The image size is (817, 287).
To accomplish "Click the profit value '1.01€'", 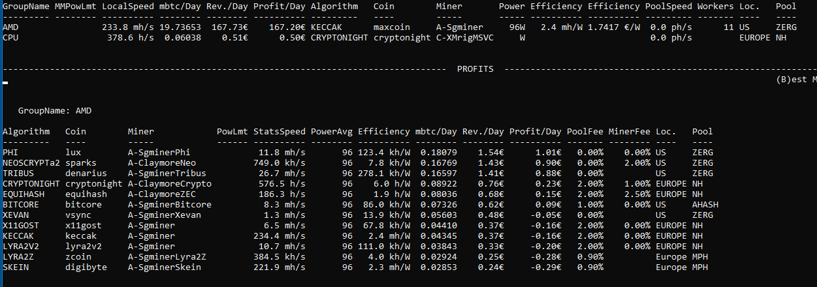I will [x=549, y=153].
